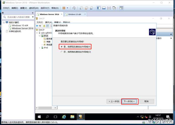Select the IPv6 node
175x125 pixels.
pos(46,48)
